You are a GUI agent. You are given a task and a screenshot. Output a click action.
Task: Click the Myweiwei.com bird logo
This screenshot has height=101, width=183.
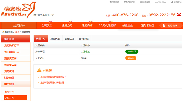click(x=18, y=10)
